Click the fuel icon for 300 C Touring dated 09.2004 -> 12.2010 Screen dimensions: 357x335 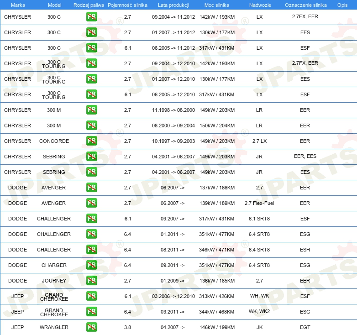pyautogui.click(x=91, y=63)
